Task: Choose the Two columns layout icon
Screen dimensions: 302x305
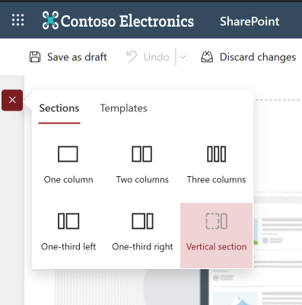Action: point(142,154)
